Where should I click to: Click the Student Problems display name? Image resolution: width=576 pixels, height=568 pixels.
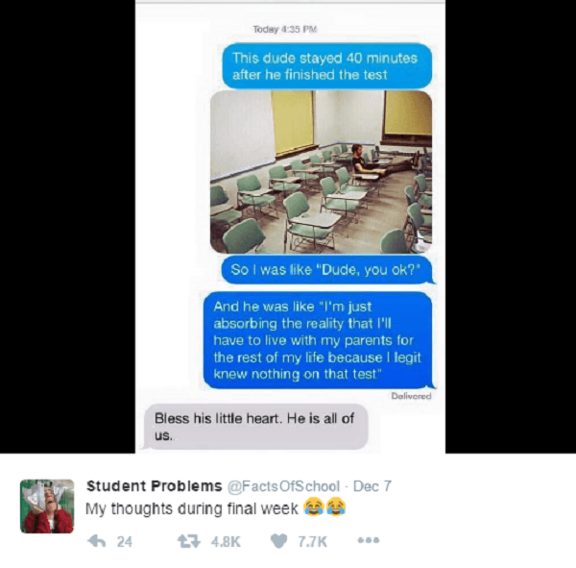[x=155, y=486]
